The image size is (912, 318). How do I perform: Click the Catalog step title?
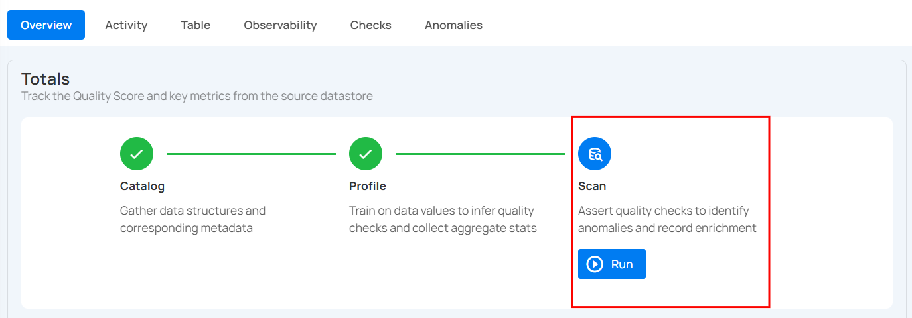pyautogui.click(x=142, y=186)
